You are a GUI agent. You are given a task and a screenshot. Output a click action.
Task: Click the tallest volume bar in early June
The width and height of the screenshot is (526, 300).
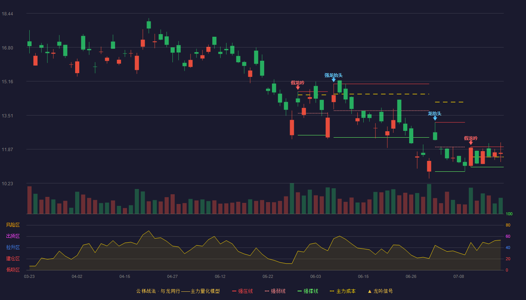328,201
